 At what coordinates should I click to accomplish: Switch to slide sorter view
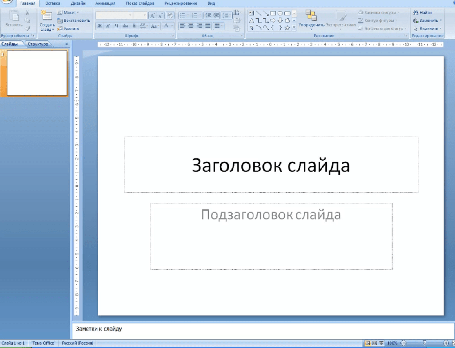click(374, 343)
